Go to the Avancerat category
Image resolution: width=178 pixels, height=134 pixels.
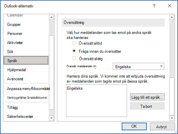(15, 79)
